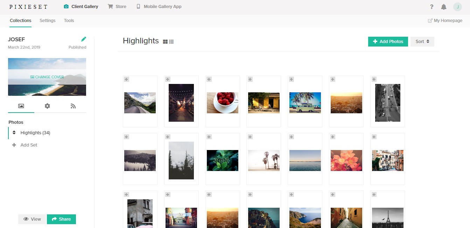The width and height of the screenshot is (470, 228).
Task: Click the move handle on raspberries photo
Action: click(x=209, y=79)
